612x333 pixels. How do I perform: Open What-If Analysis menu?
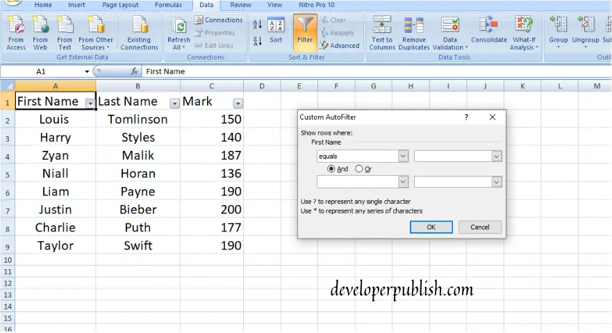click(524, 33)
